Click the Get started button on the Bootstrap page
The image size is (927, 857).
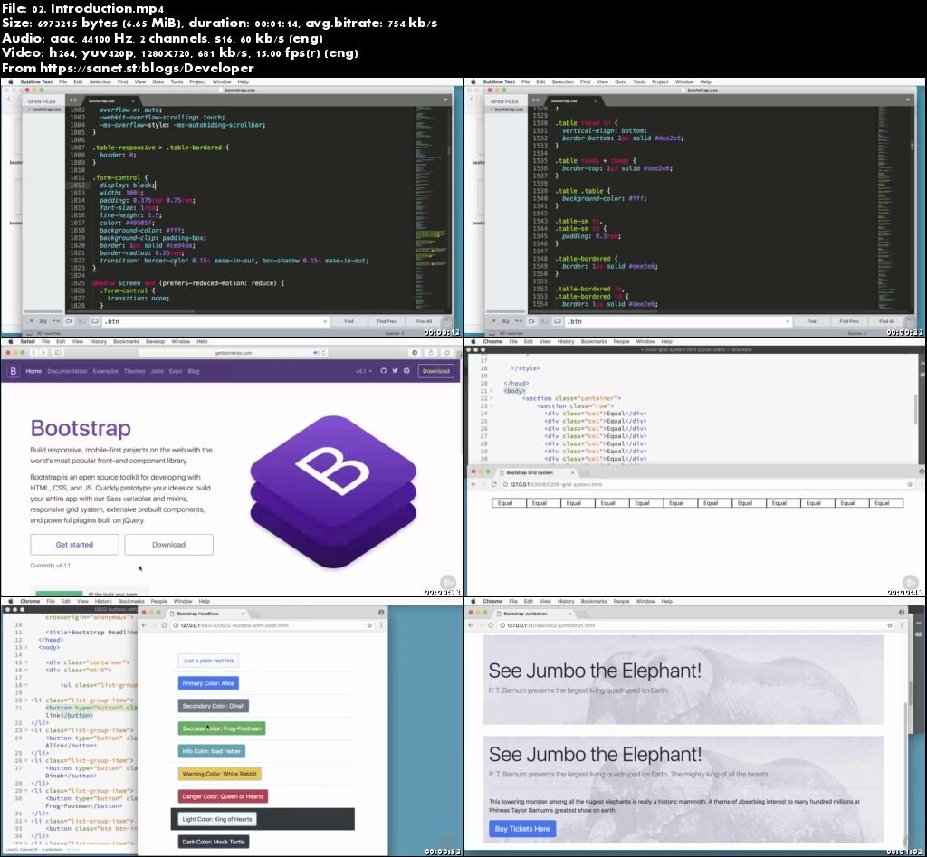pyautogui.click(x=74, y=545)
